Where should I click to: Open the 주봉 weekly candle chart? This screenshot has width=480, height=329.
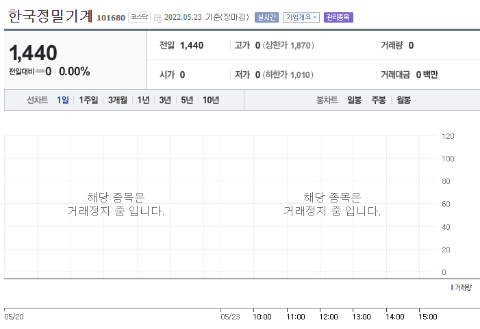click(x=379, y=100)
